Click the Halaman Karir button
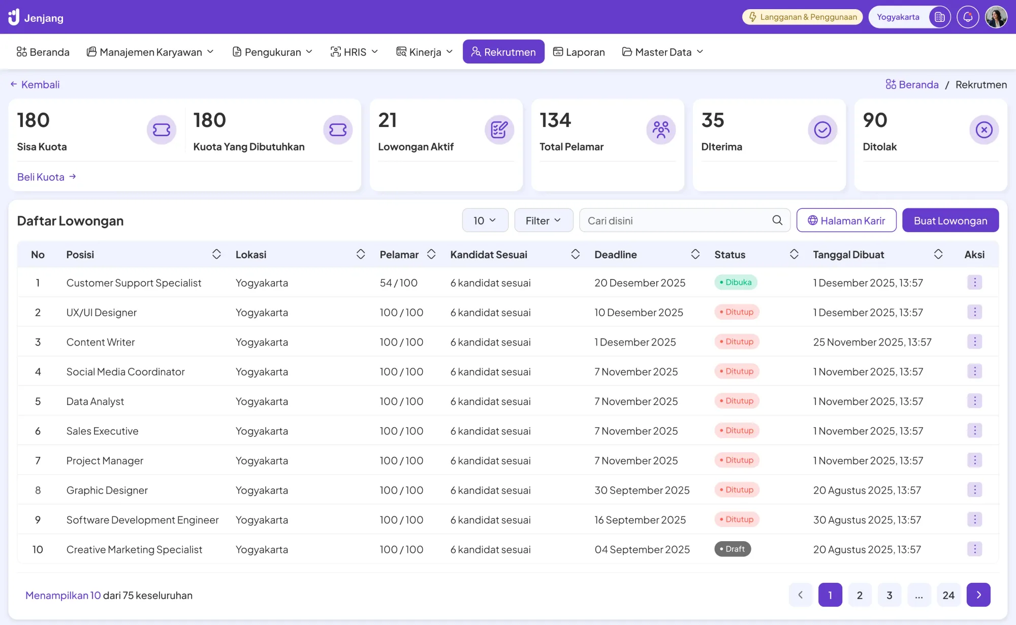Screen dimensions: 1016x625 click(x=846, y=220)
